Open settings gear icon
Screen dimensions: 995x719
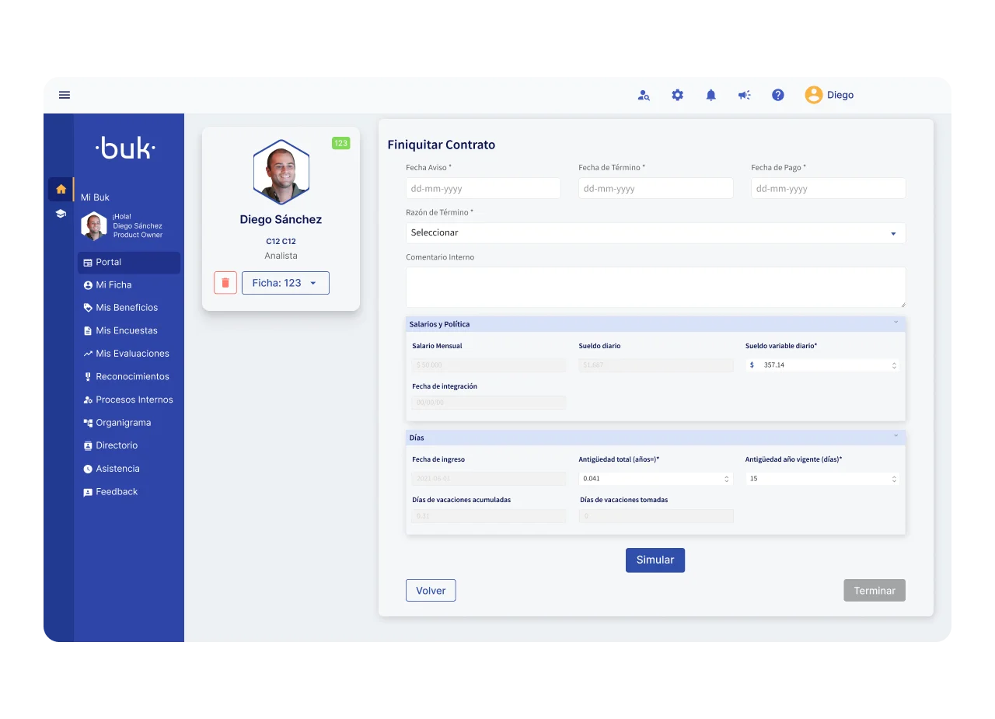pyautogui.click(x=677, y=95)
